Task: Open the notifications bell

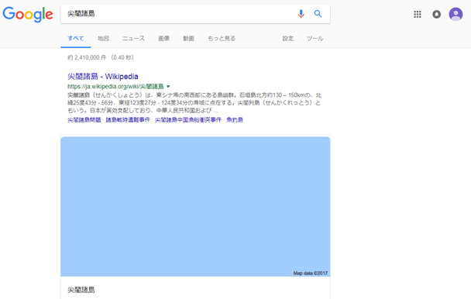Action: coord(436,14)
